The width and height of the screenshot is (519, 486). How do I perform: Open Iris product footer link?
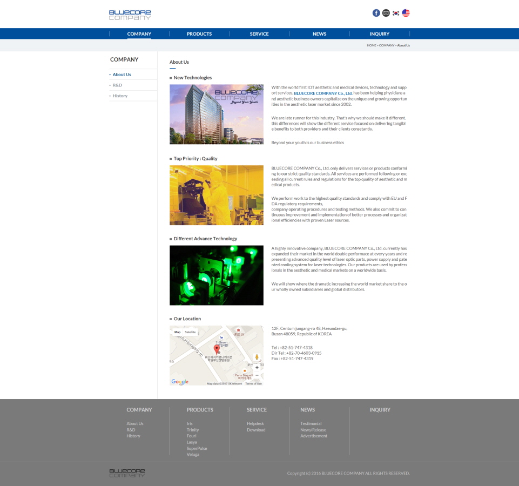click(190, 423)
